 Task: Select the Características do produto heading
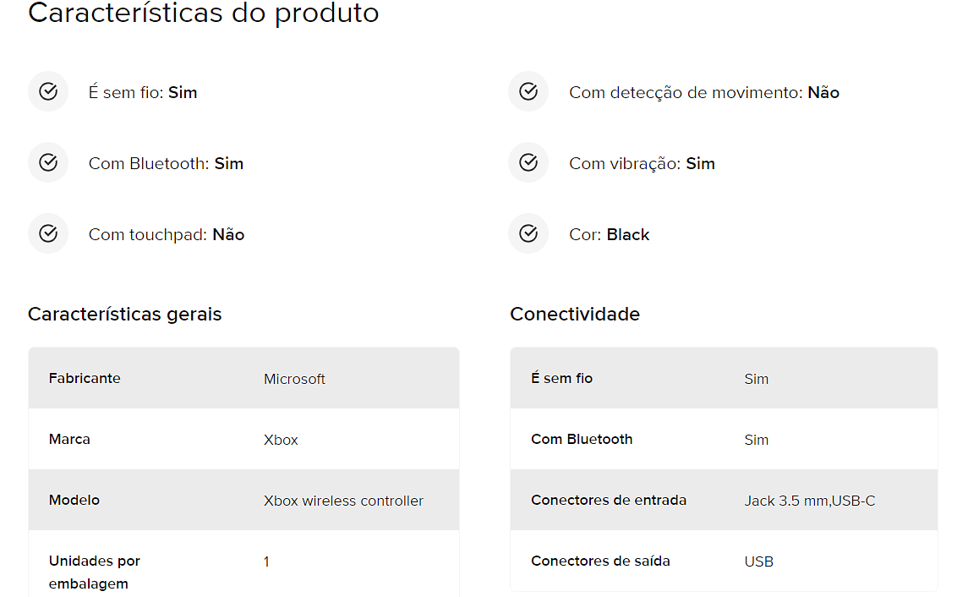[x=203, y=13]
